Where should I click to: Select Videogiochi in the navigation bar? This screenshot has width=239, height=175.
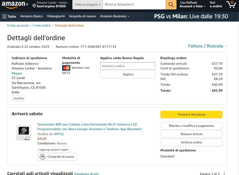[x=56, y=16]
